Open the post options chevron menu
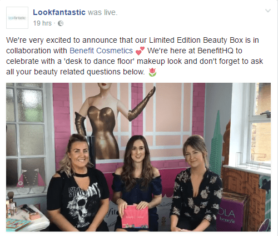278x236 pixels. 268,11
